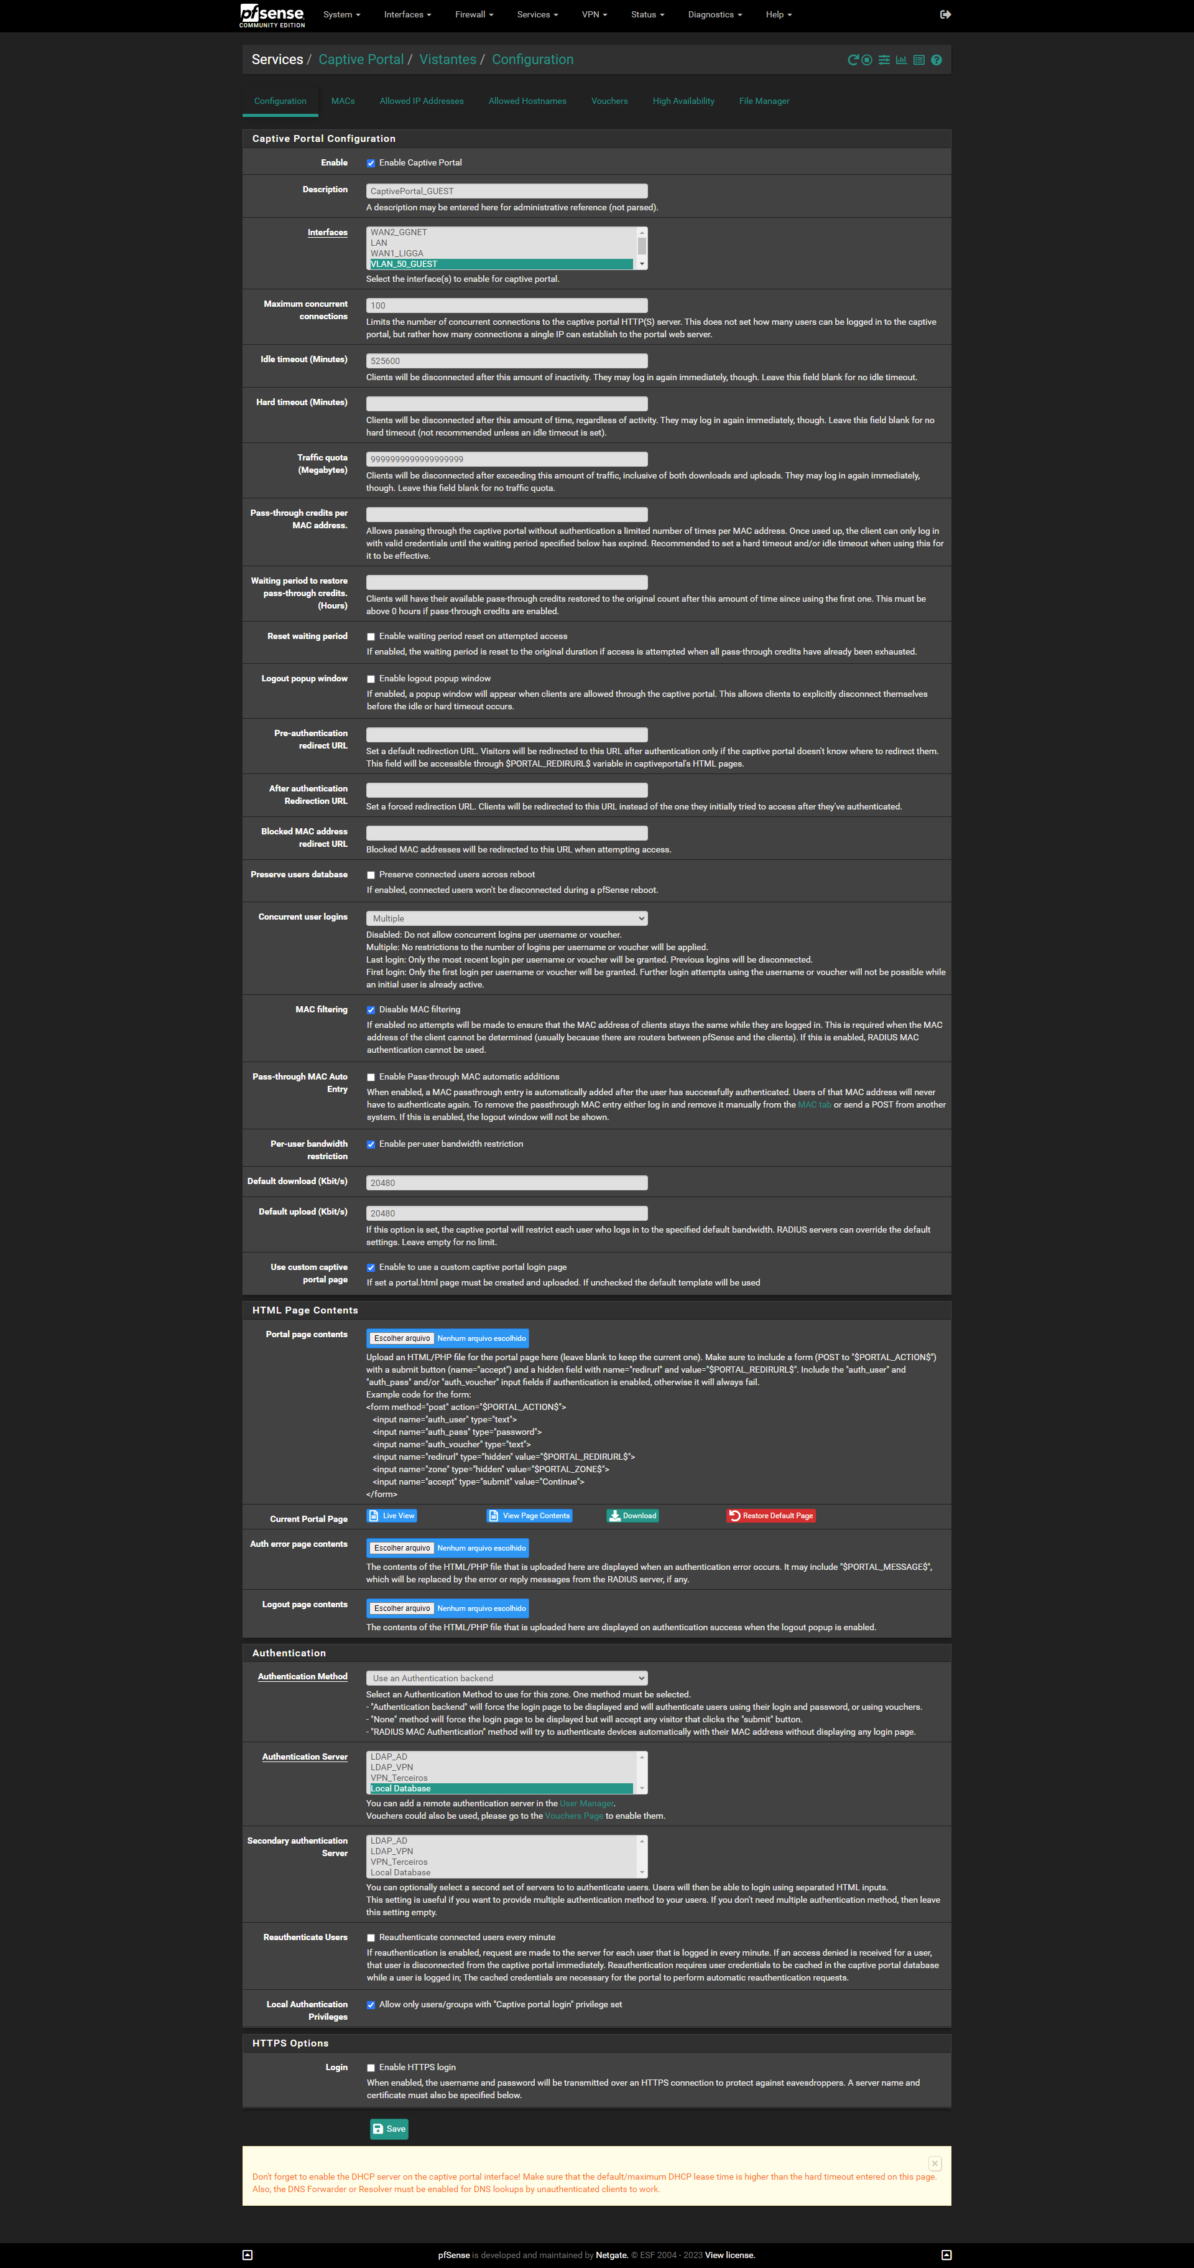The width and height of the screenshot is (1194, 2268).
Task: Open the Firewall menu
Action: coord(474,14)
